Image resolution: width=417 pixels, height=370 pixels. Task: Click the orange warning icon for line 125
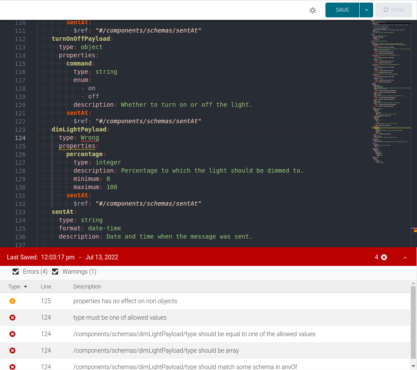13,301
